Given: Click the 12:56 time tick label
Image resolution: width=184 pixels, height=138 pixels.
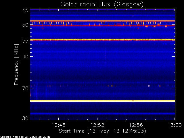Looking at the screenshot, I should click(x=136, y=125).
